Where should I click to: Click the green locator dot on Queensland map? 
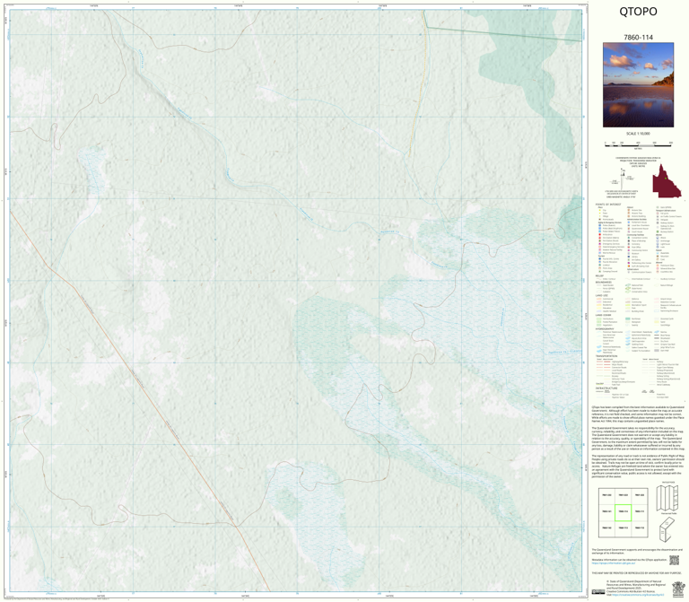pos(666,178)
